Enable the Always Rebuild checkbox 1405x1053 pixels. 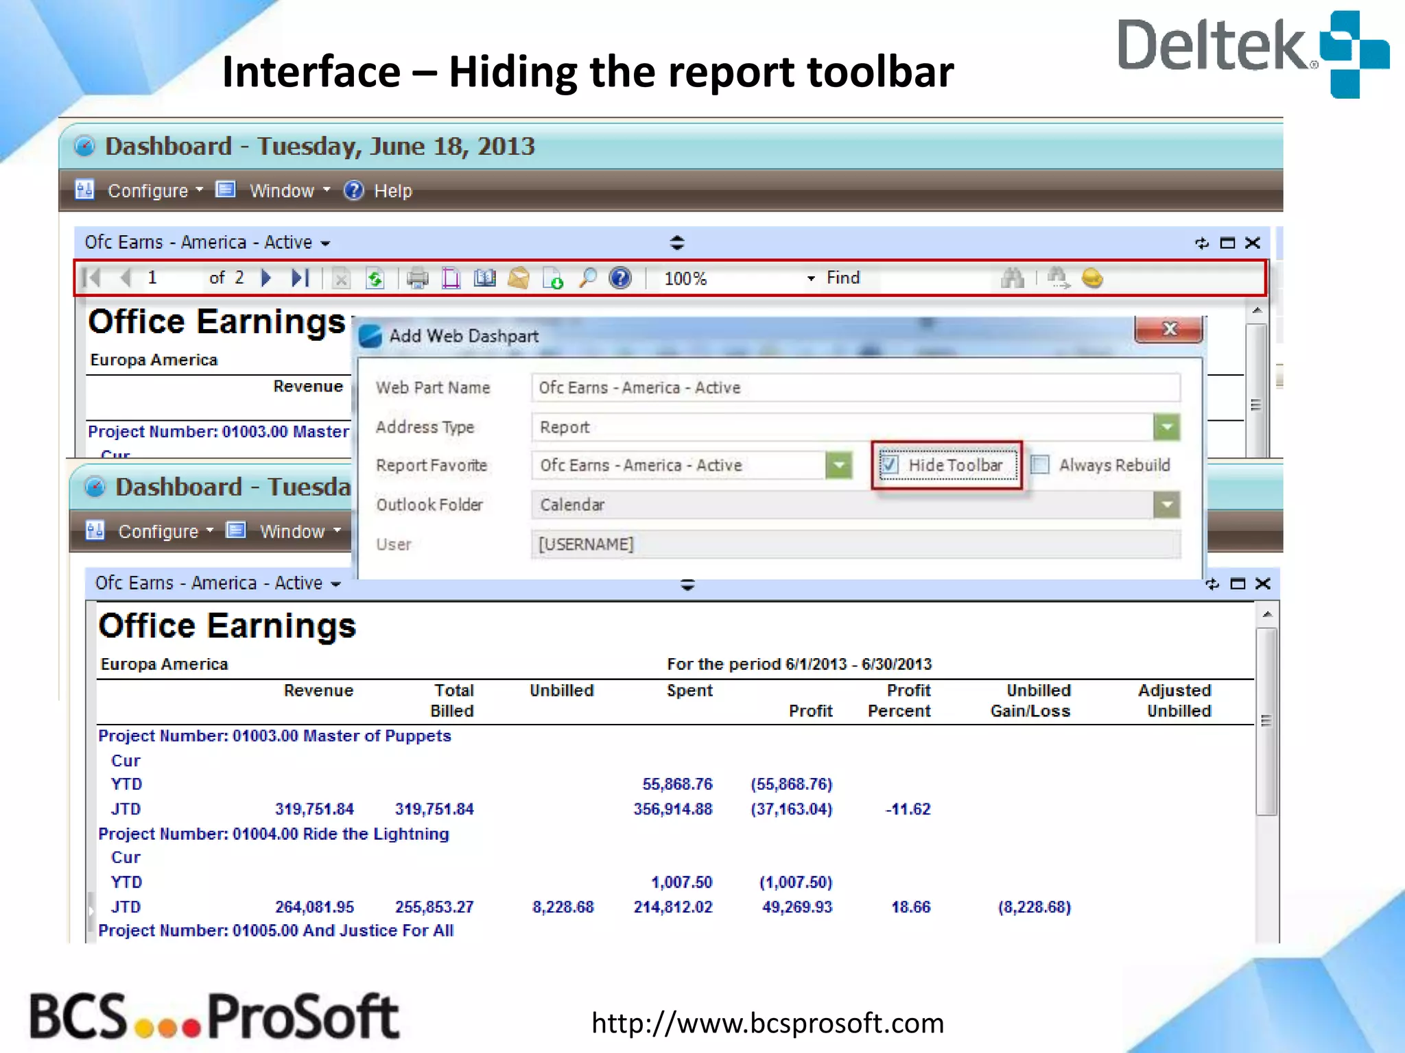[1040, 465]
